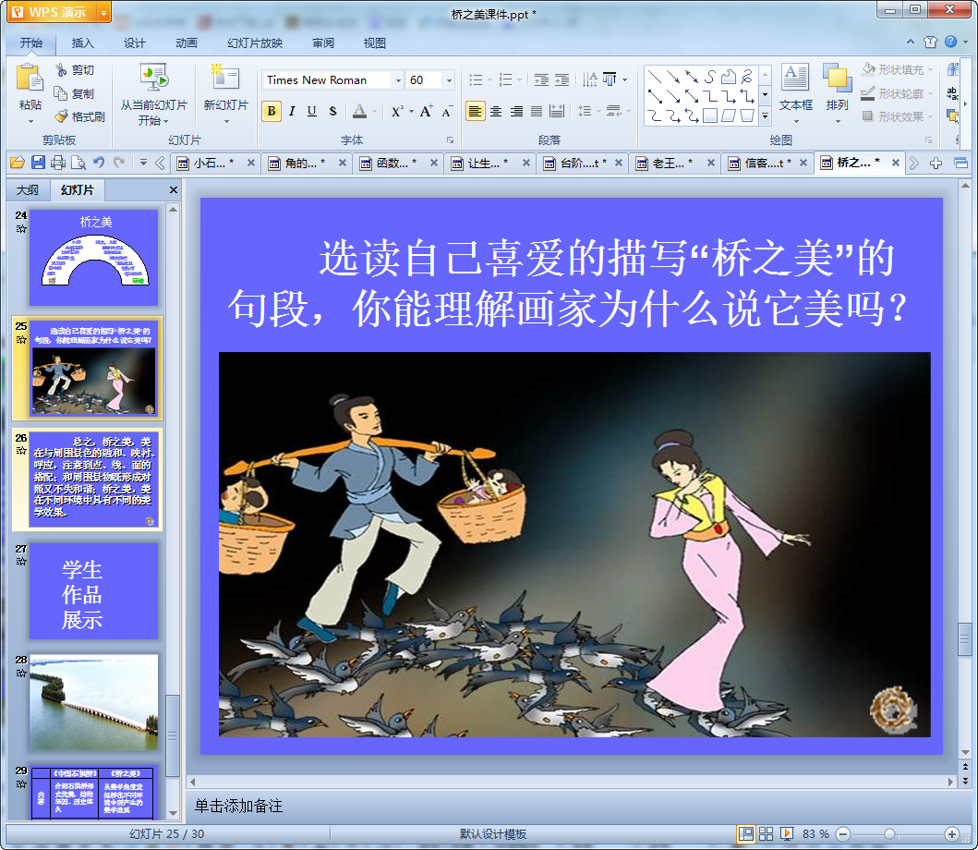Open the 插入 (Insert) ribbon tab
Image resolution: width=978 pixels, height=850 pixels.
pyautogui.click(x=82, y=43)
